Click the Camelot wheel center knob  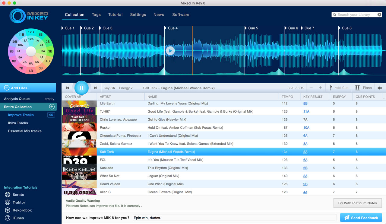click(x=31, y=52)
